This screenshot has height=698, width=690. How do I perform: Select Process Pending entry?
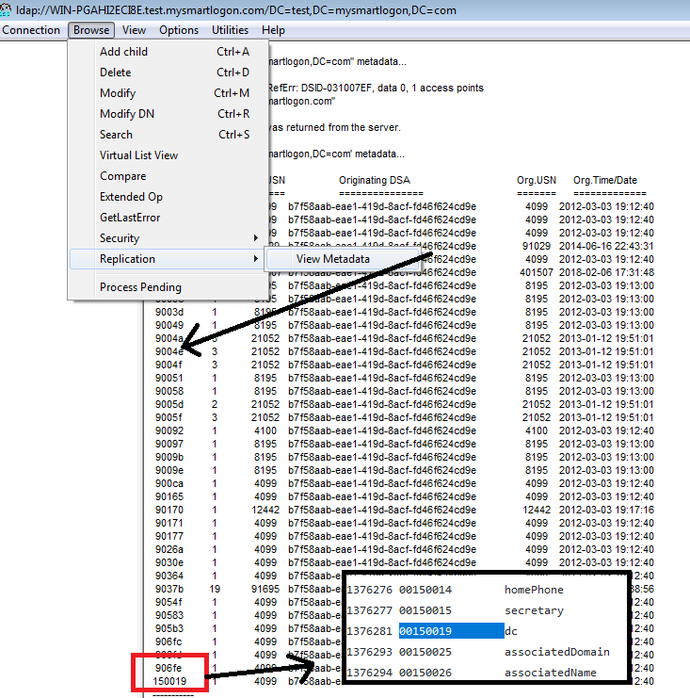(x=169, y=287)
